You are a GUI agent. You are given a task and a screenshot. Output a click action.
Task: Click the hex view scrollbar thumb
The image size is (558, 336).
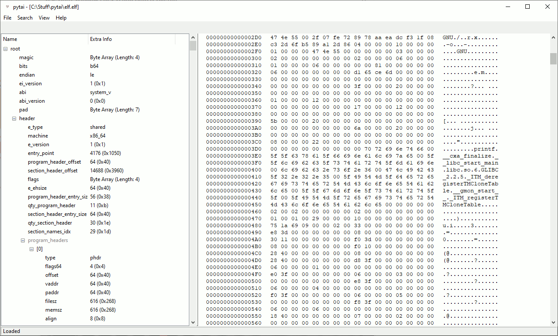click(x=553, y=58)
